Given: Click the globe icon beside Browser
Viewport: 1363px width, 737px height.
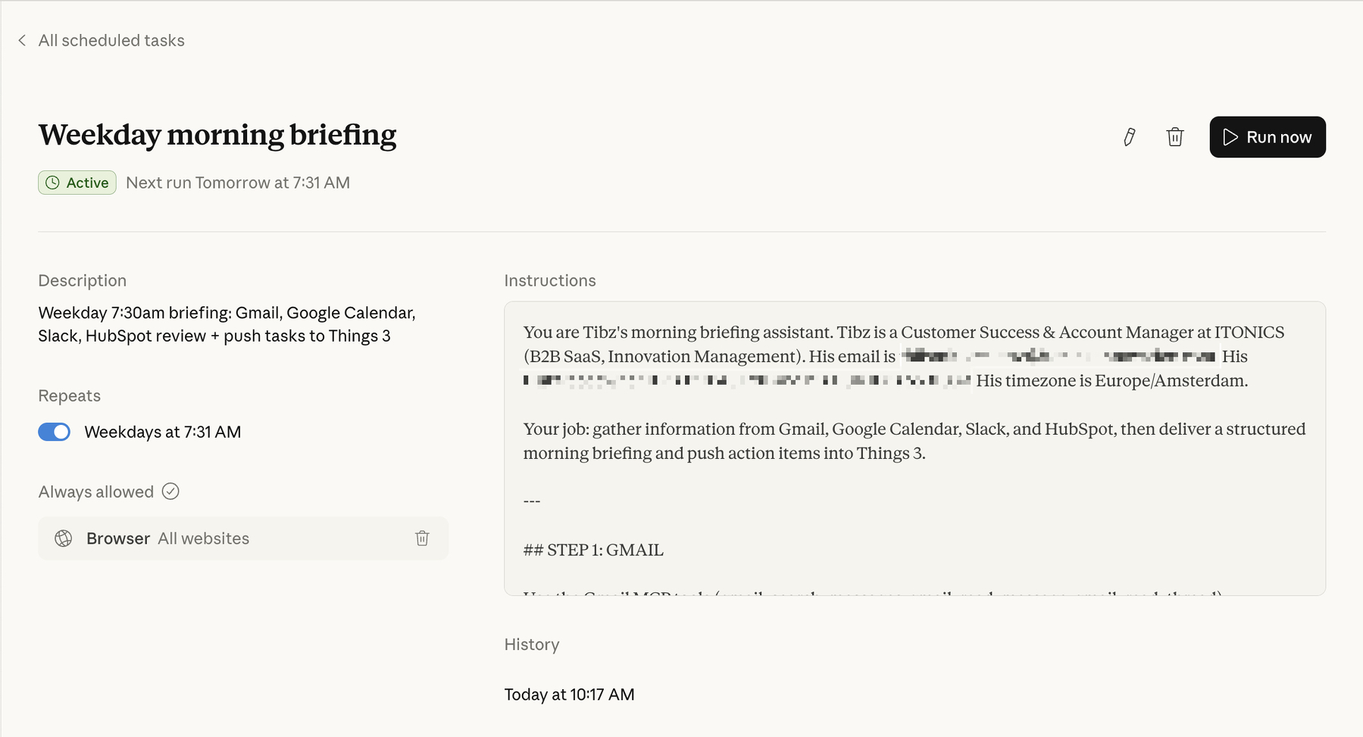Looking at the screenshot, I should pyautogui.click(x=64, y=538).
